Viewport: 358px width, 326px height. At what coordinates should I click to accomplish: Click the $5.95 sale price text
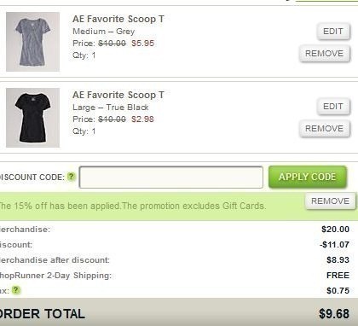point(142,44)
